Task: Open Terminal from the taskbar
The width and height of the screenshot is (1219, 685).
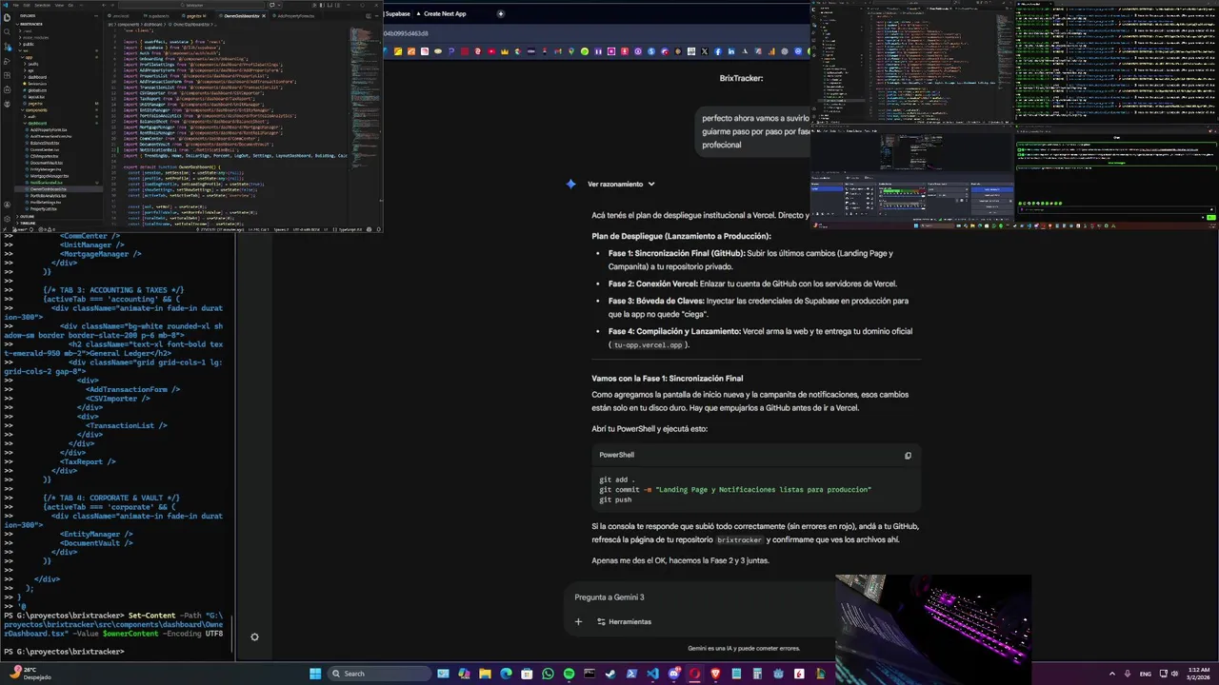Action: tap(590, 674)
